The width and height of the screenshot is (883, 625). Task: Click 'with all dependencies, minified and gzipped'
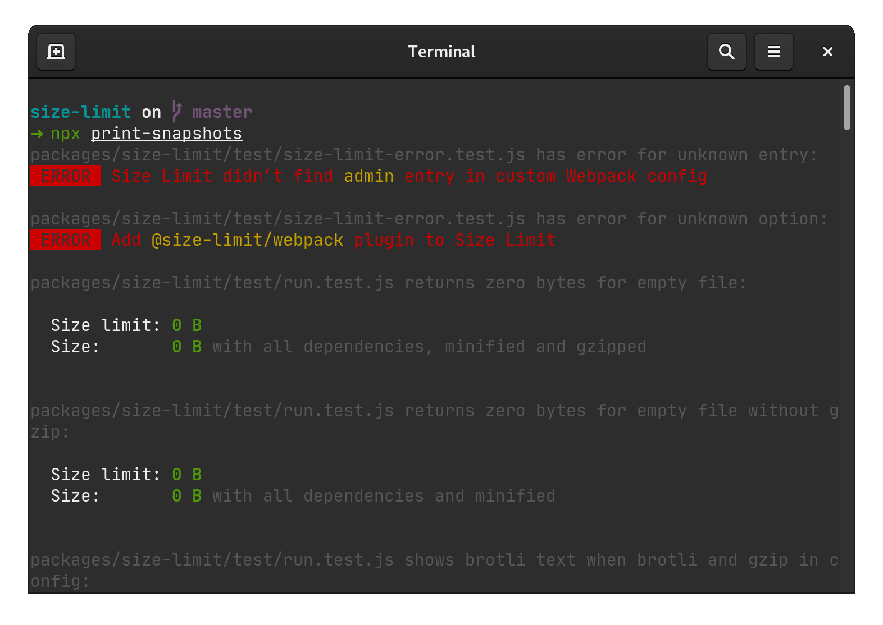click(430, 347)
